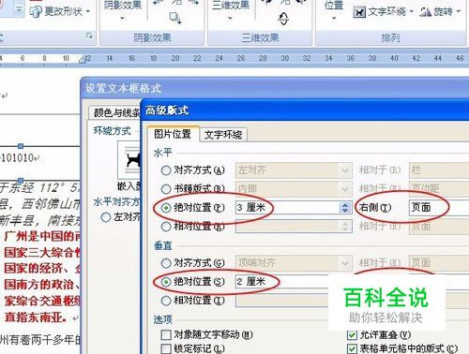Click the text box top resize handle
Viewport: 469px width, 354px height.
click(21, 146)
